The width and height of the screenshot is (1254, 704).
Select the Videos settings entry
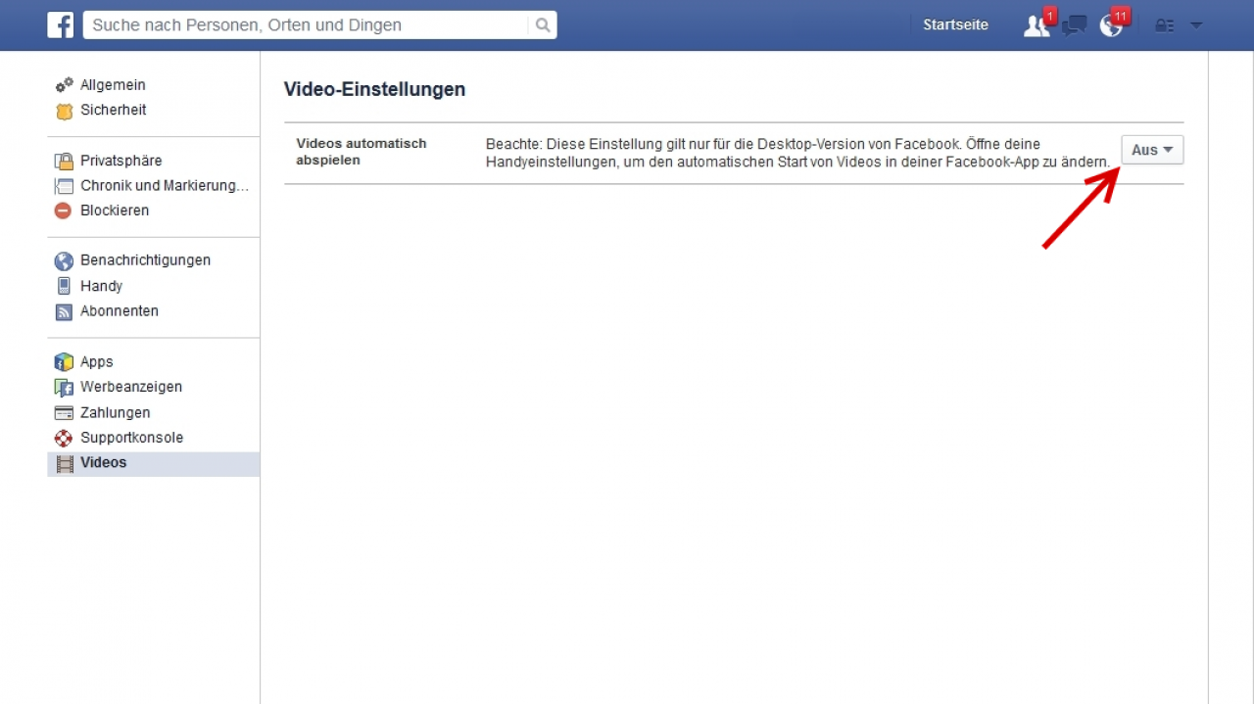(x=153, y=463)
